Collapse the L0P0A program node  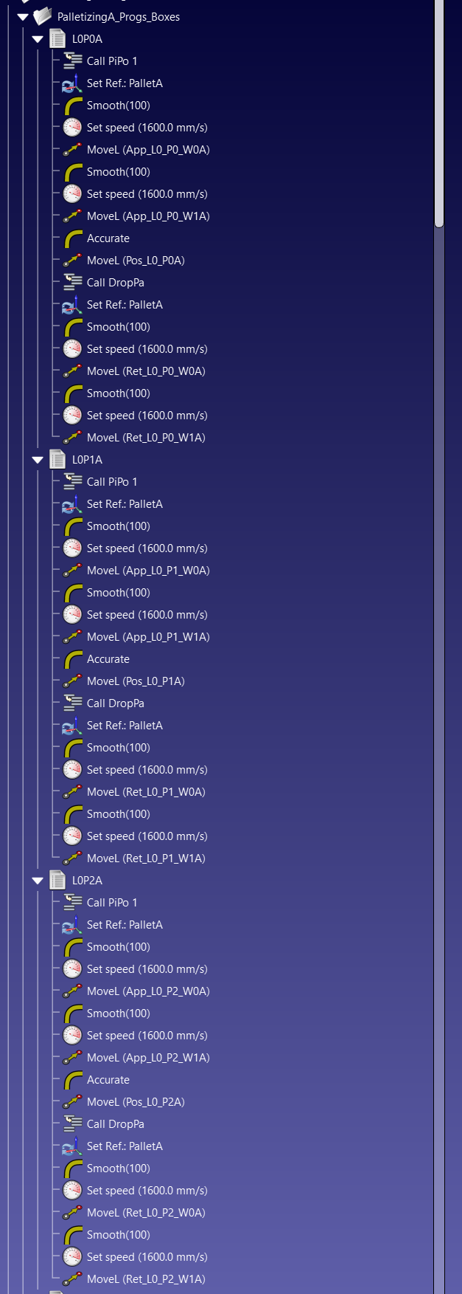click(38, 39)
